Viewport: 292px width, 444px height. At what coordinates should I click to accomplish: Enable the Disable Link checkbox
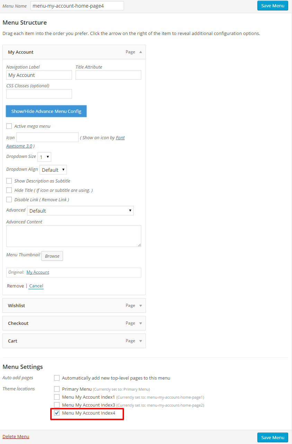9,199
